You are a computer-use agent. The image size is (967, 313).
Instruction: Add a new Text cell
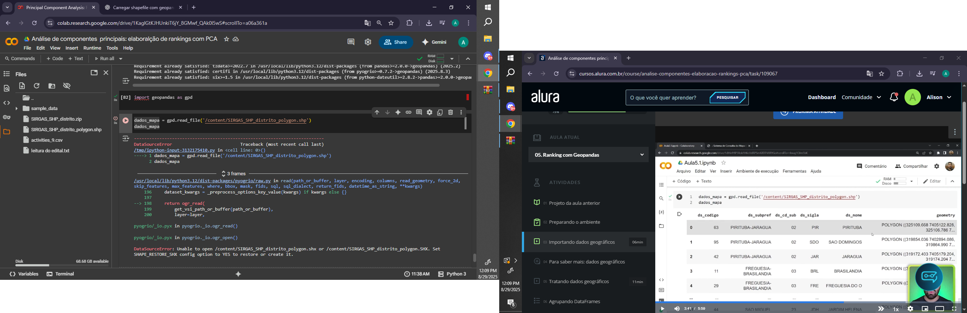pos(76,59)
